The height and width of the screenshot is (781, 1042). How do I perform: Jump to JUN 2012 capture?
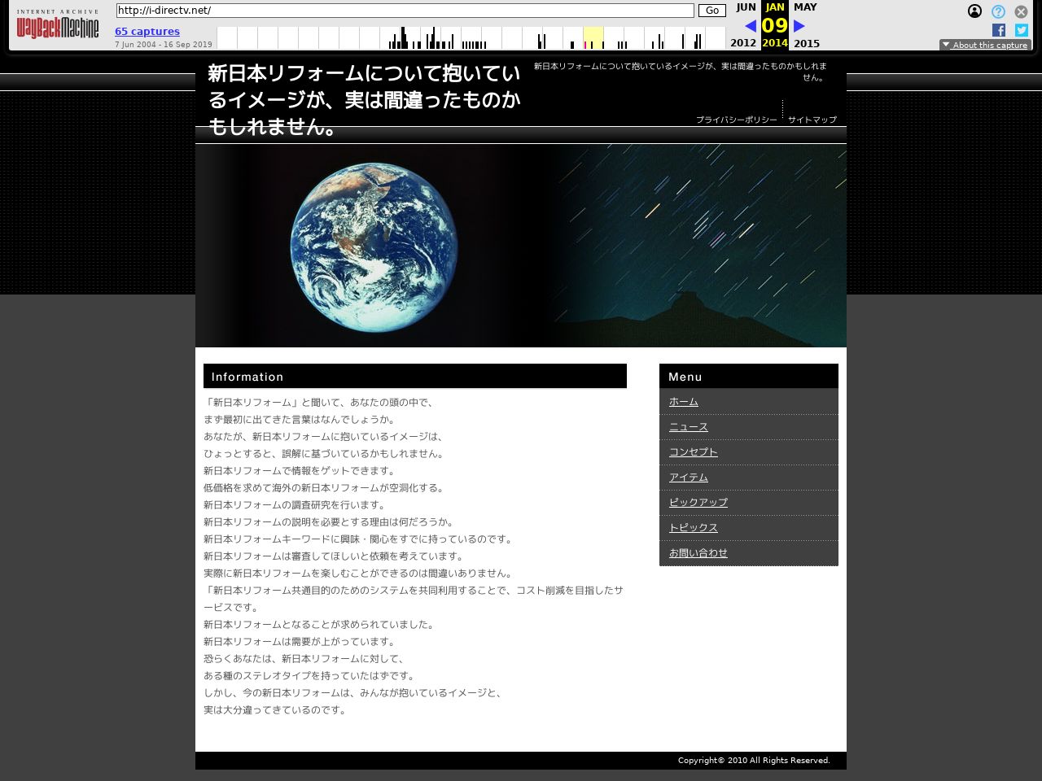[745, 7]
